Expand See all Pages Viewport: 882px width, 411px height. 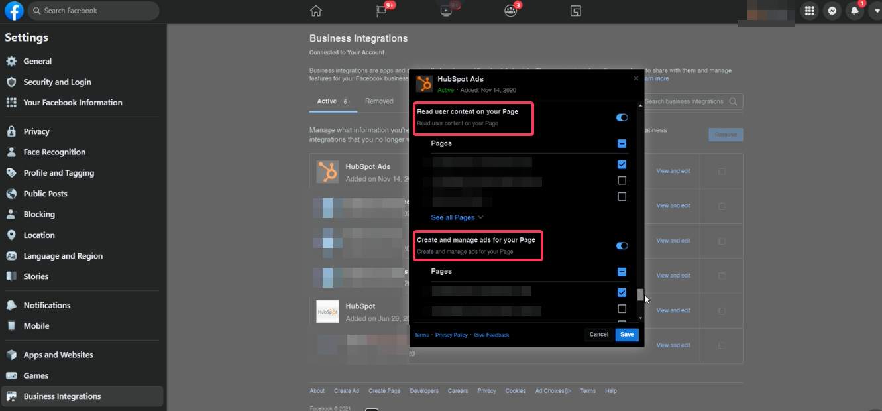pyautogui.click(x=457, y=217)
